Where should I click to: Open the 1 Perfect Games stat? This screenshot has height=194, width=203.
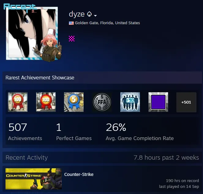tap(74, 131)
